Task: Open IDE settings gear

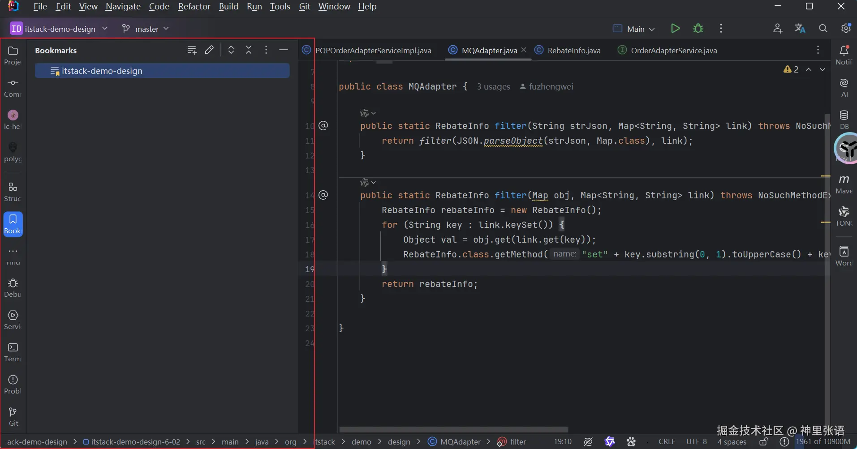Action: point(846,29)
